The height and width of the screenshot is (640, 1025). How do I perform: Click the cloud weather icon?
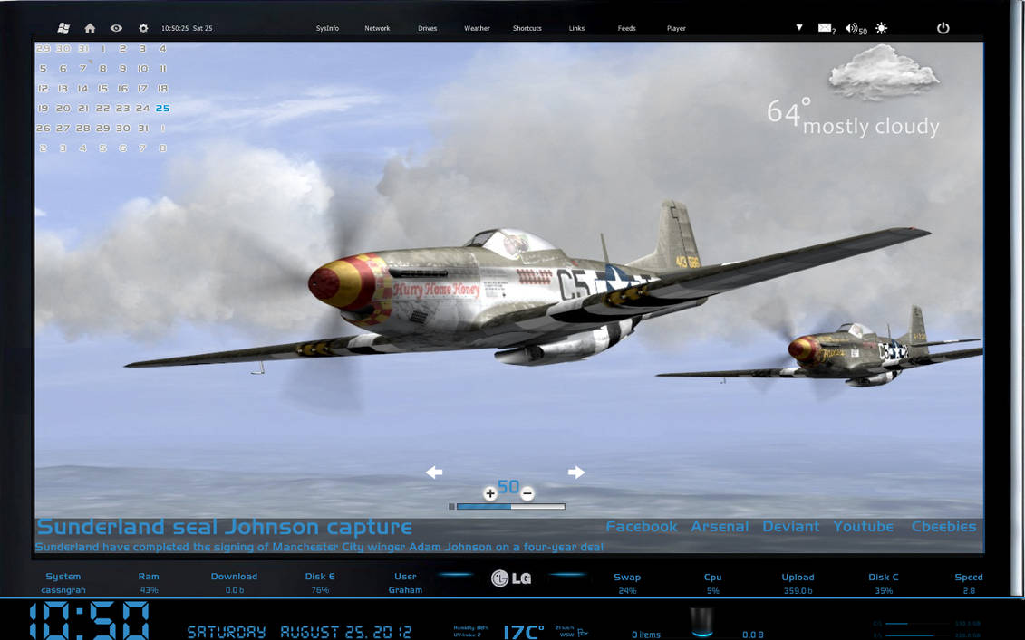coord(884,72)
